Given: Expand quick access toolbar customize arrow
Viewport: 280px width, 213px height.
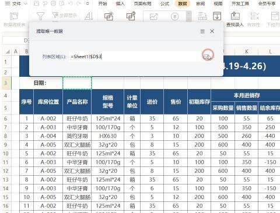Looking at the screenshot, I should 87,3.
